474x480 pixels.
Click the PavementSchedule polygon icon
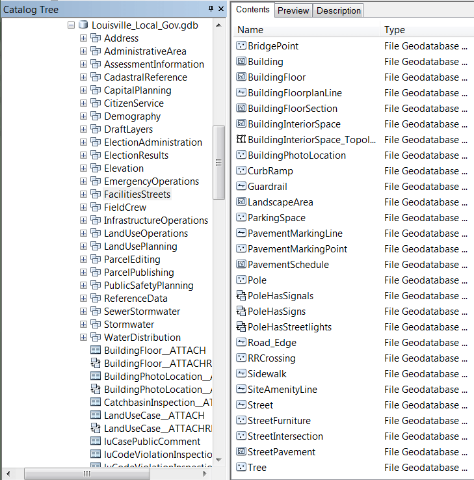click(241, 264)
